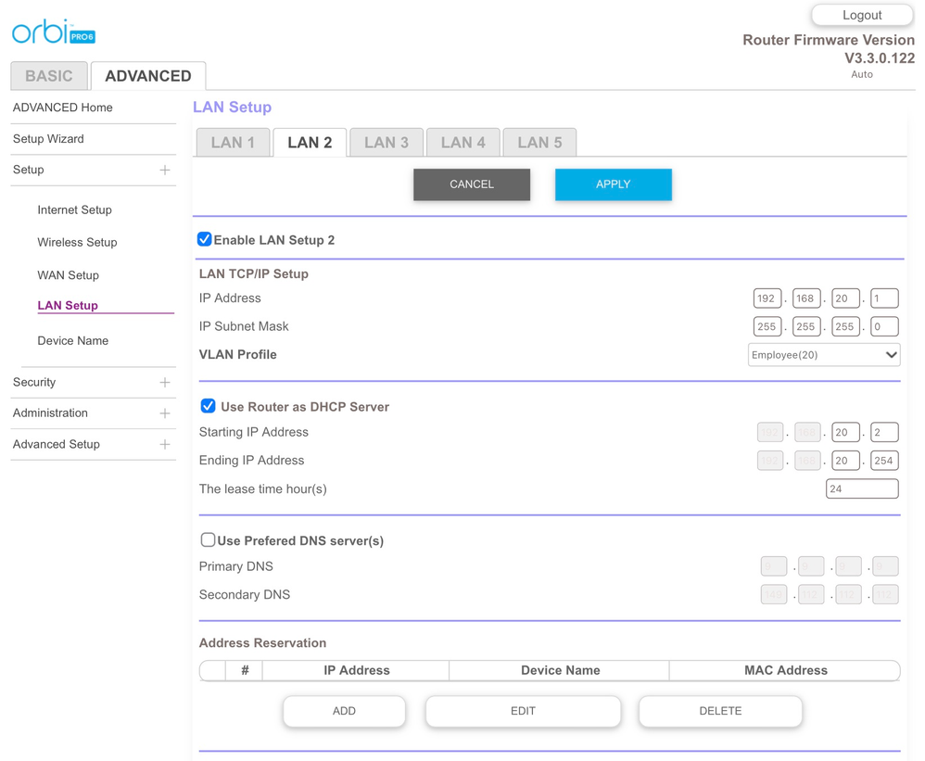
Task: Click the lease time hours field
Action: point(861,489)
